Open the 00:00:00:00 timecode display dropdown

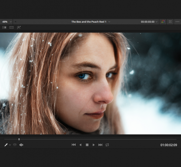pyautogui.click(x=149, y=22)
